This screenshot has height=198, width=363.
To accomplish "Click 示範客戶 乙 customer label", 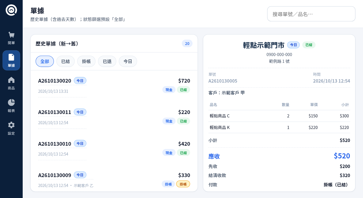I will click(x=83, y=186).
